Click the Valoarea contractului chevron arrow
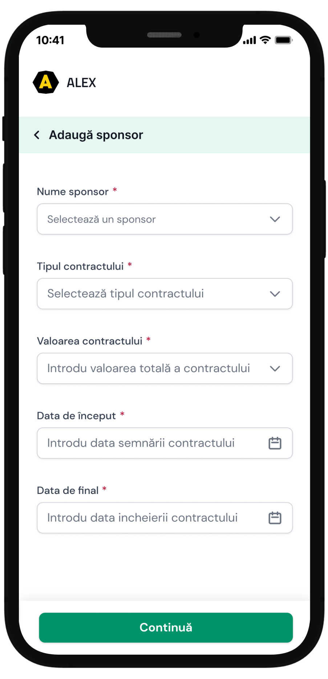This screenshot has height=679, width=328. tap(275, 369)
